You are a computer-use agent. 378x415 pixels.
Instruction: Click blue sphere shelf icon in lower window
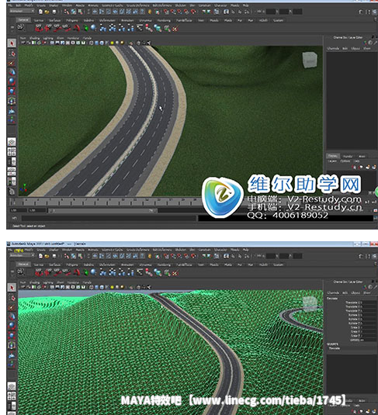(93, 272)
